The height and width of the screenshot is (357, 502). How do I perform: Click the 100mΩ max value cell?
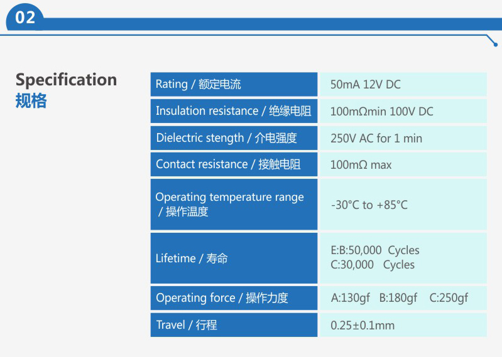[403, 164]
